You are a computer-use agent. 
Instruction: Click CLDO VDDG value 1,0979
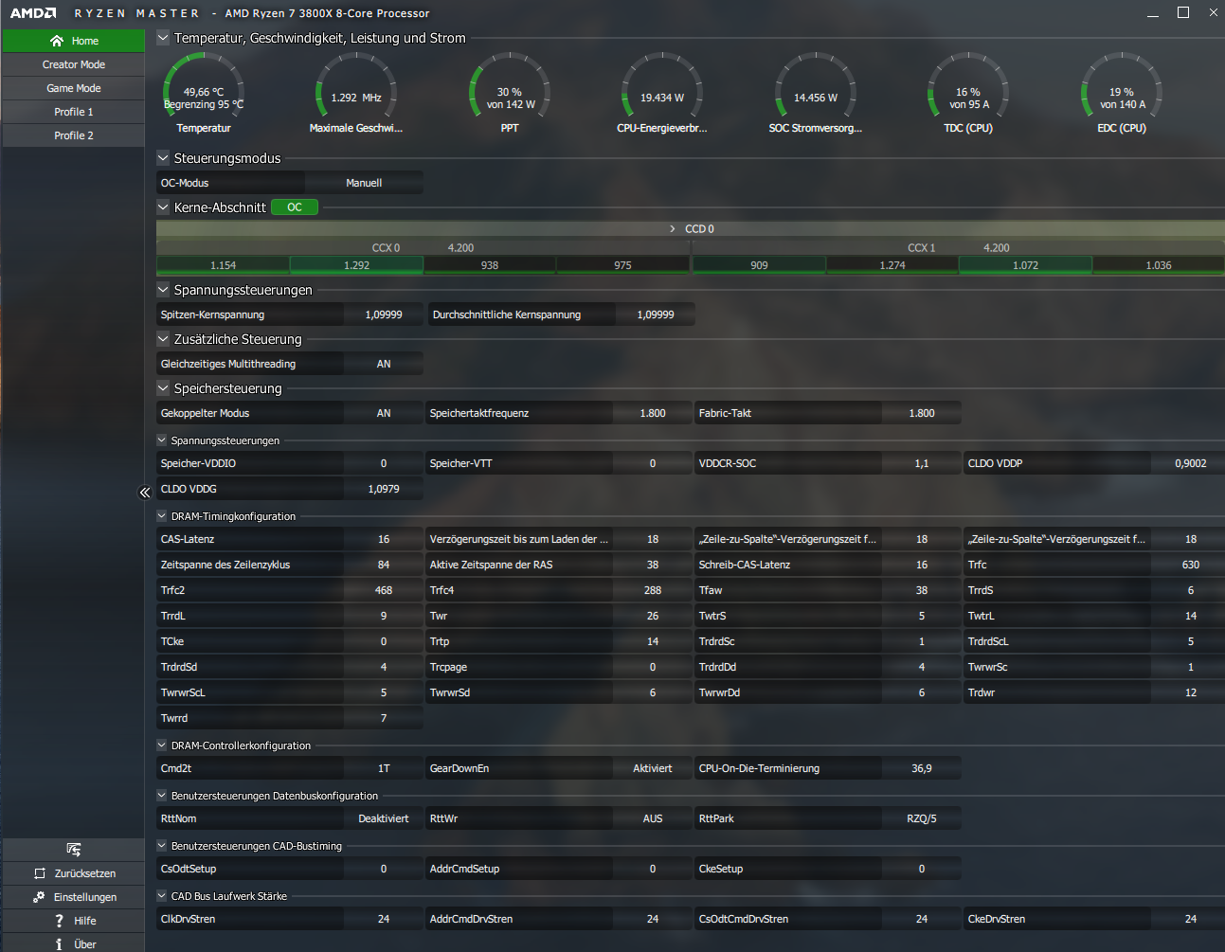384,489
